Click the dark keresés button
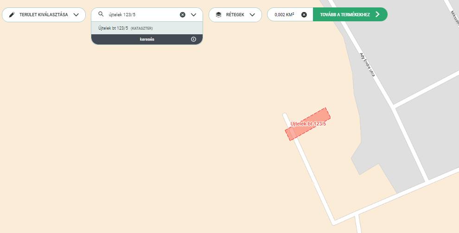 click(147, 39)
